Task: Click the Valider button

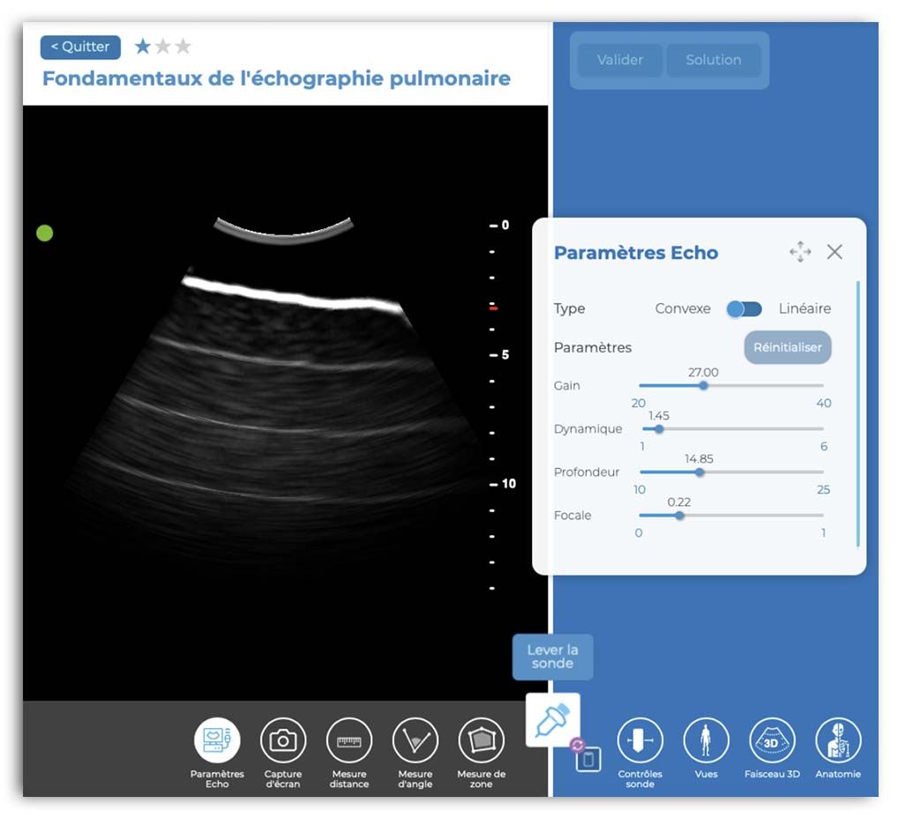Action: [x=619, y=60]
